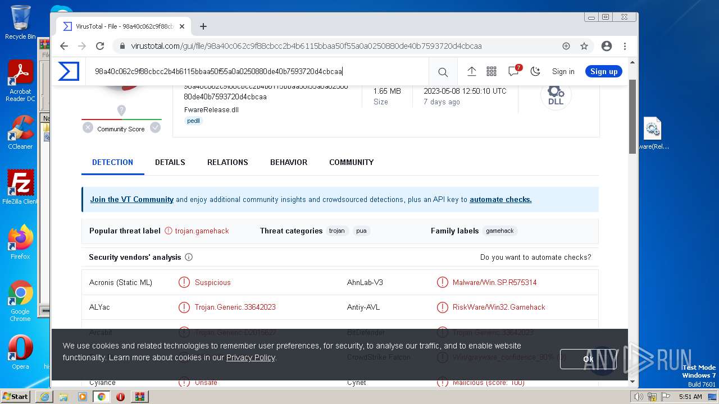The image size is (719, 404).
Task: Open Internet Explorer in taskbar
Action: pyautogui.click(x=44, y=396)
